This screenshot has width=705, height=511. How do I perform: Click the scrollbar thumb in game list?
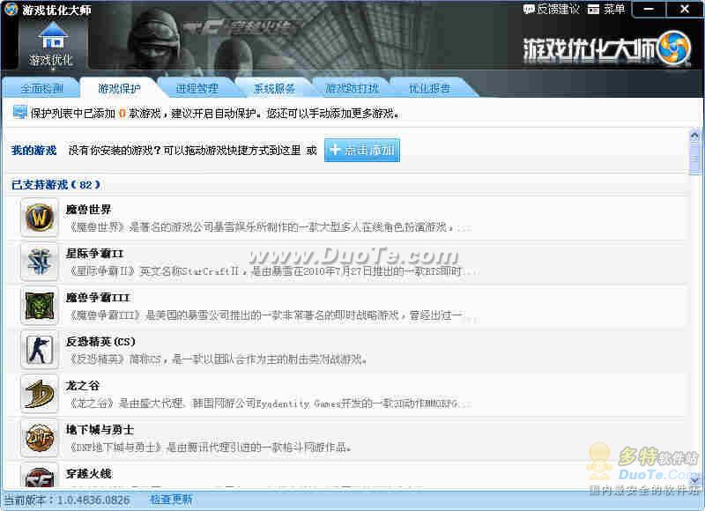click(694, 159)
